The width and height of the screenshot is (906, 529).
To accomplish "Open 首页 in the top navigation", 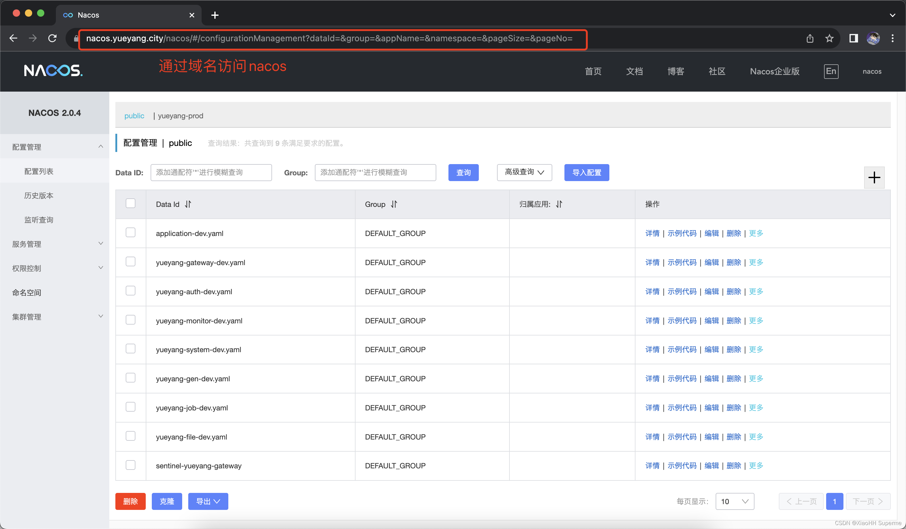I will [593, 71].
